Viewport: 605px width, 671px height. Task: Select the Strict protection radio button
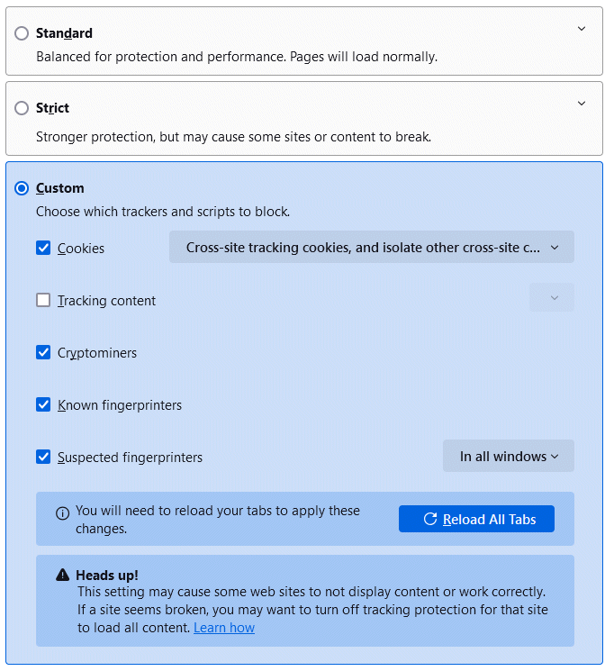(22, 108)
